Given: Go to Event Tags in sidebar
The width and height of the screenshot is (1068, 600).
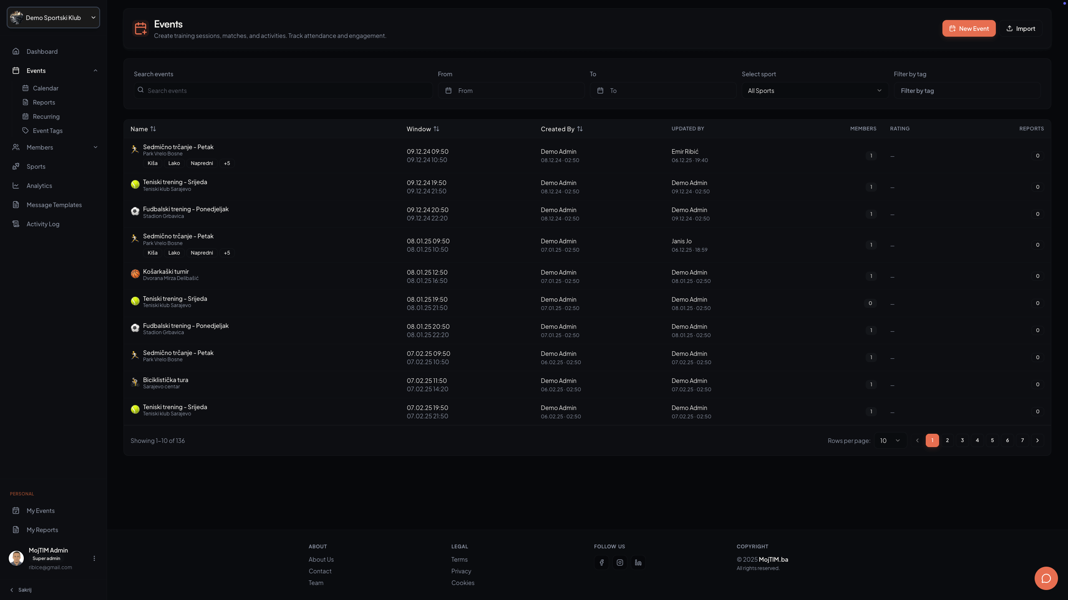Looking at the screenshot, I should tap(48, 130).
